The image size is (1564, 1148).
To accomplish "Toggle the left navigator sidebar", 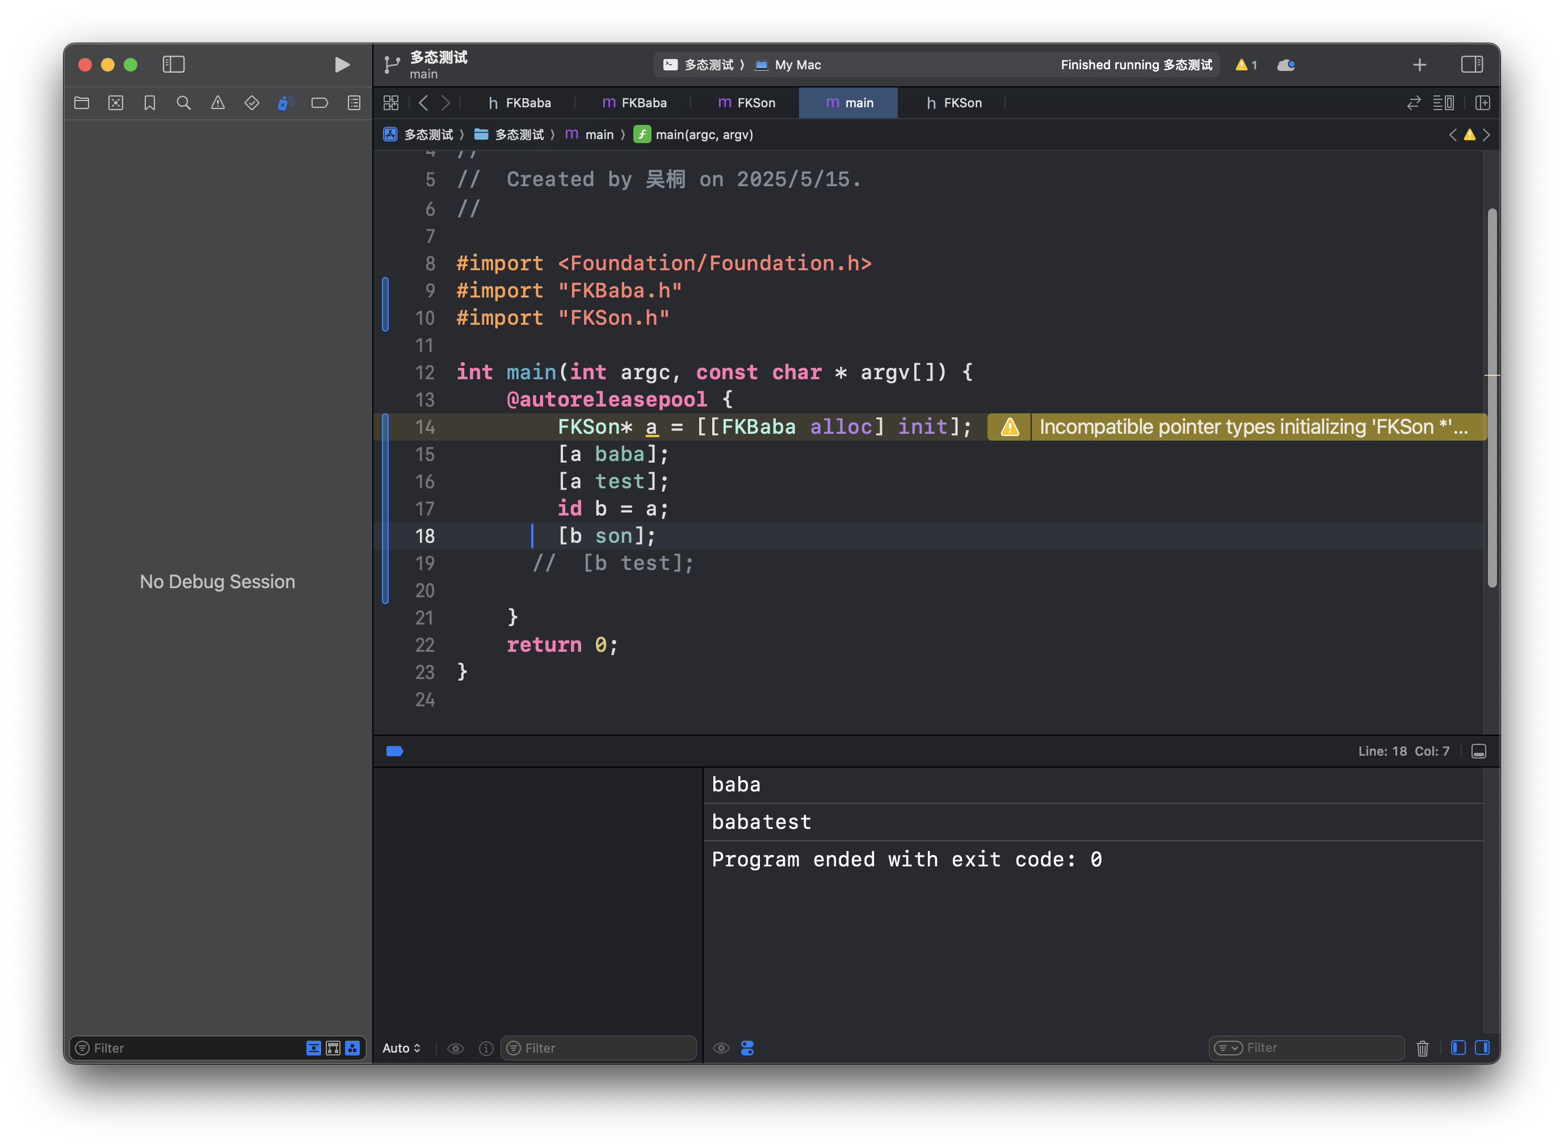I will [x=174, y=65].
